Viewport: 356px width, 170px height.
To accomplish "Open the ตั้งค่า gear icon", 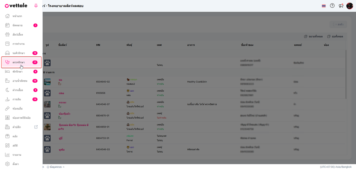I will (x=7, y=164).
